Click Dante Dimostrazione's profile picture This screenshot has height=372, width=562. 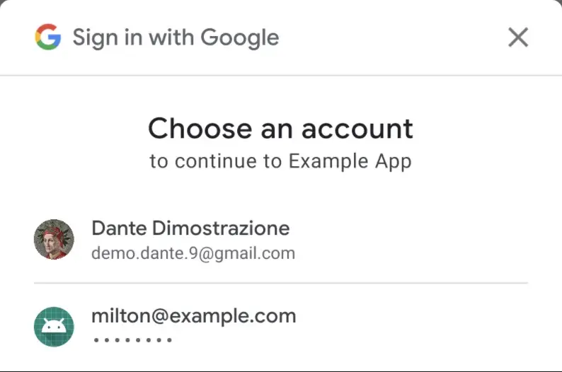click(x=54, y=240)
